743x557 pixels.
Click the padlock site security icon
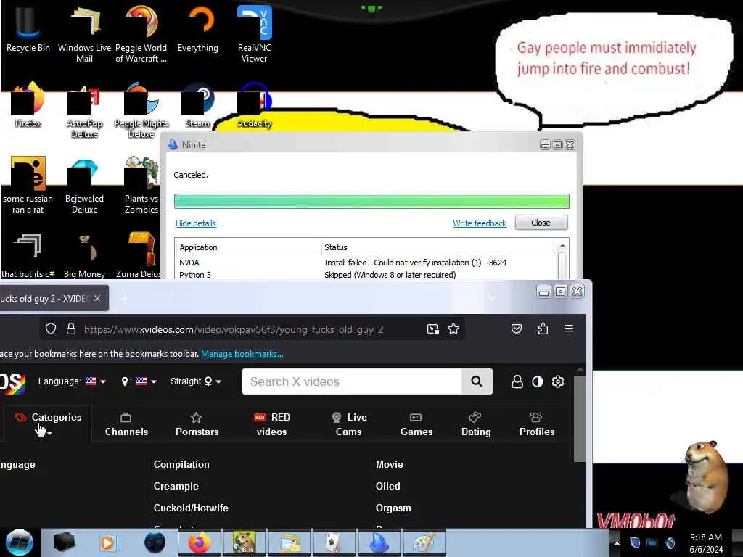coord(71,329)
